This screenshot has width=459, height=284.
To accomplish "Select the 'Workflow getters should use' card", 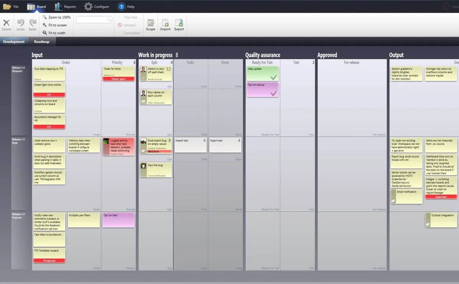I will click(x=49, y=178).
